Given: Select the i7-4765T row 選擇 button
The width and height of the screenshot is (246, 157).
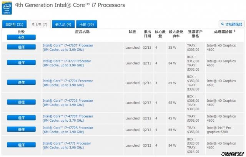Looking at the screenshot, I should coord(21,47).
